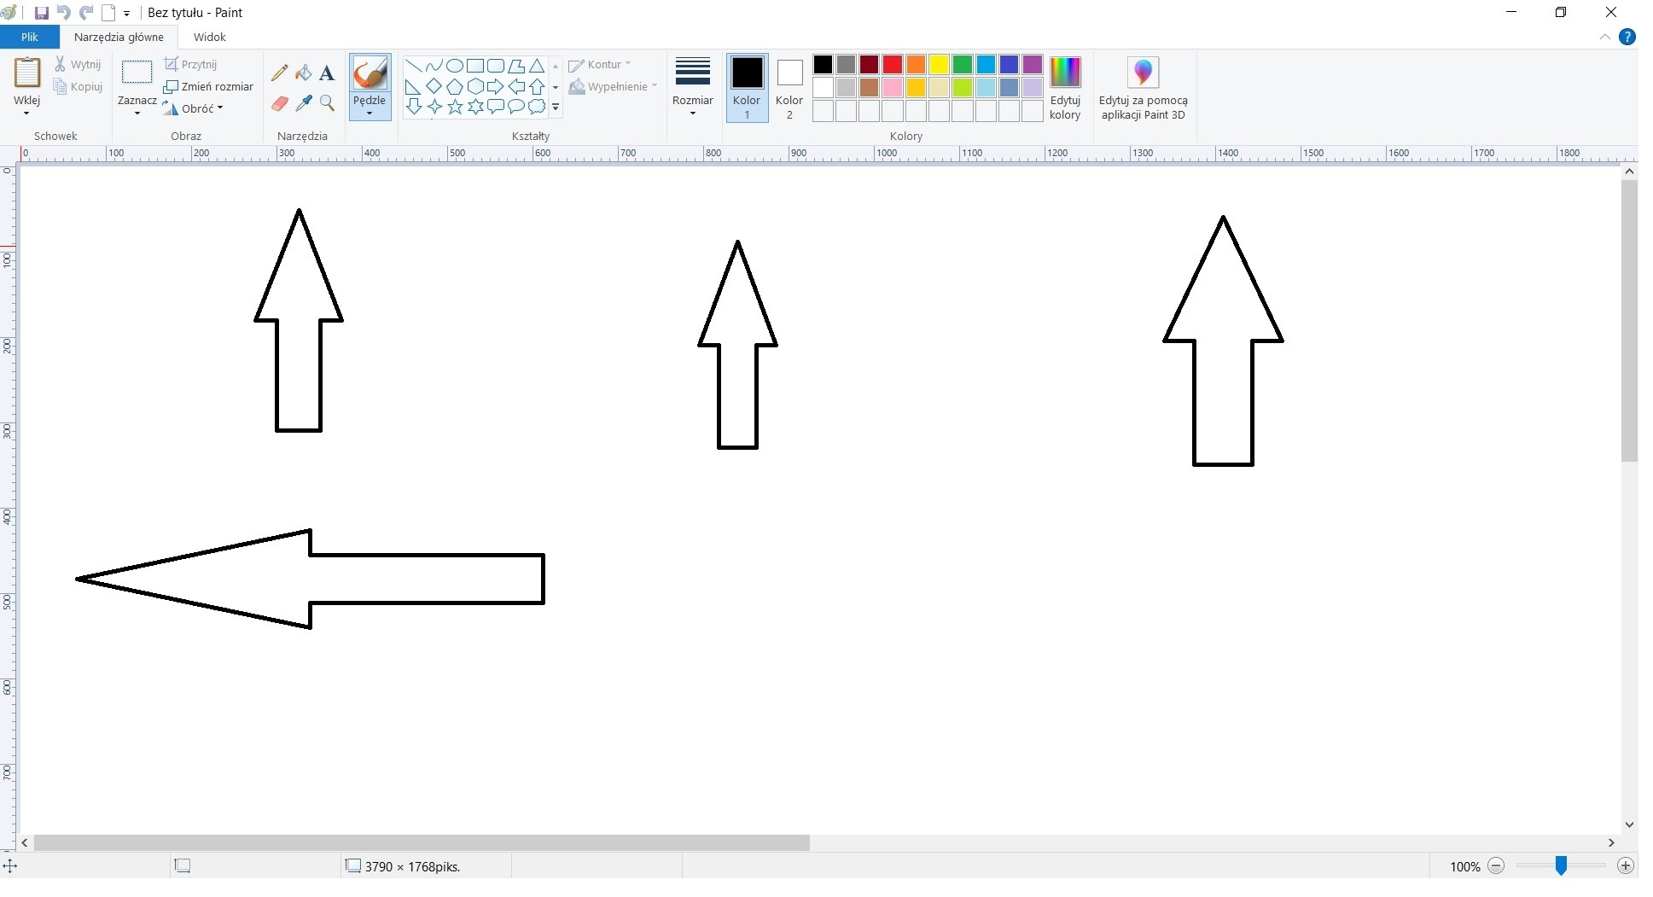Switch to the Widok tab

[x=209, y=37]
